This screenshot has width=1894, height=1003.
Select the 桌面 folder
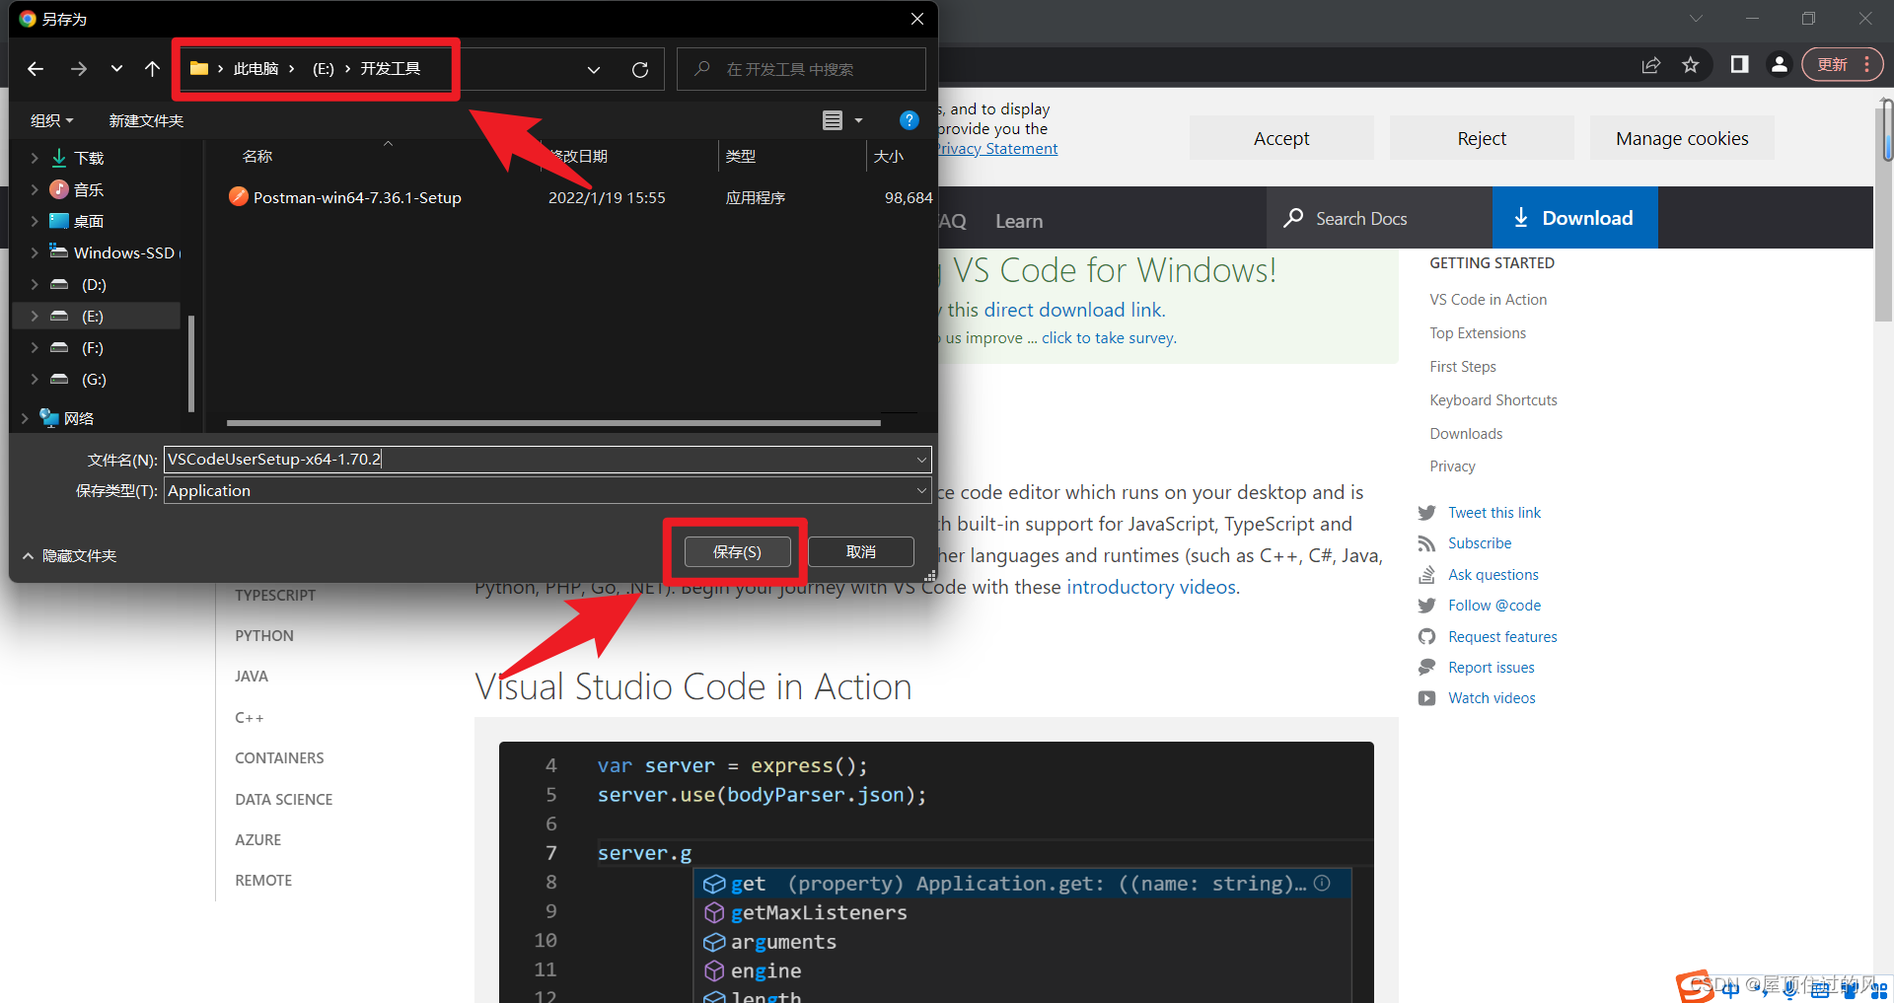[x=89, y=221]
